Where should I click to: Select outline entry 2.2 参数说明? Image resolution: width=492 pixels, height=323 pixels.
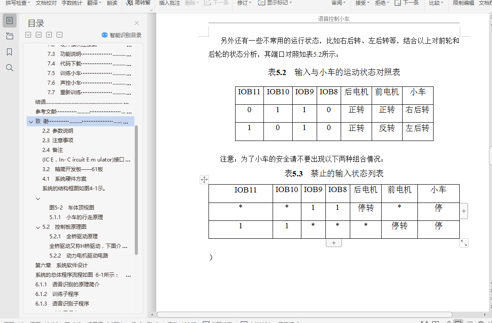[58, 131]
